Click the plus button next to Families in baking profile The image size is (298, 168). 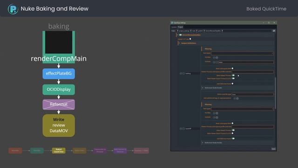point(214,57)
